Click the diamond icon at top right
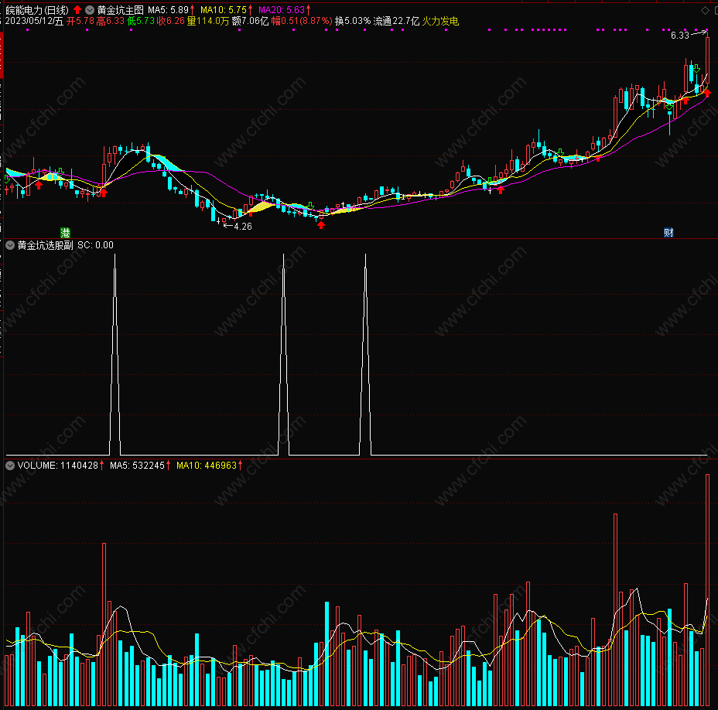718x710 pixels. click(x=705, y=10)
